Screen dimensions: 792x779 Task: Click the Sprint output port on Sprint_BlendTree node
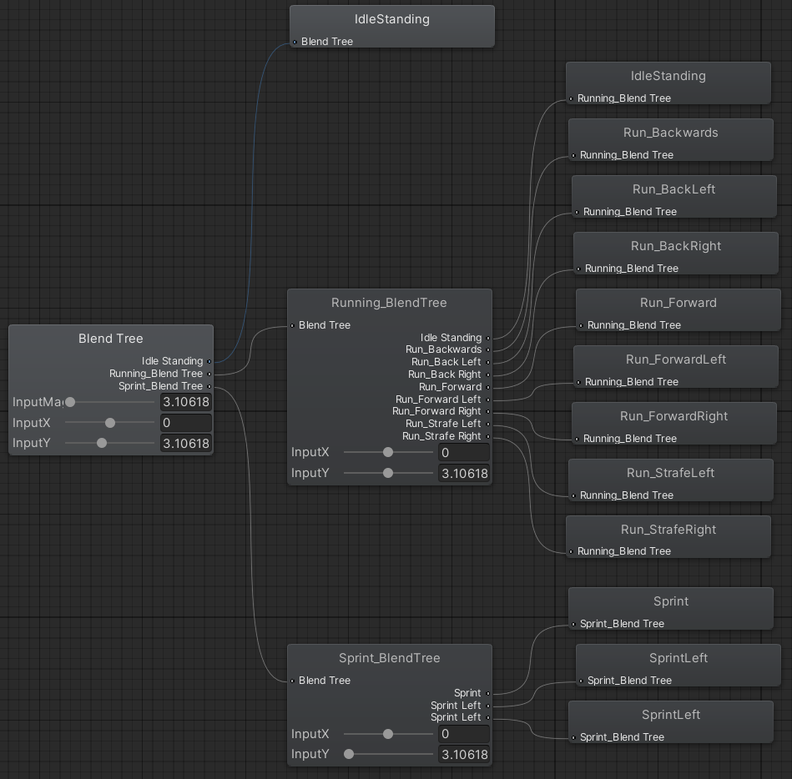(x=488, y=692)
